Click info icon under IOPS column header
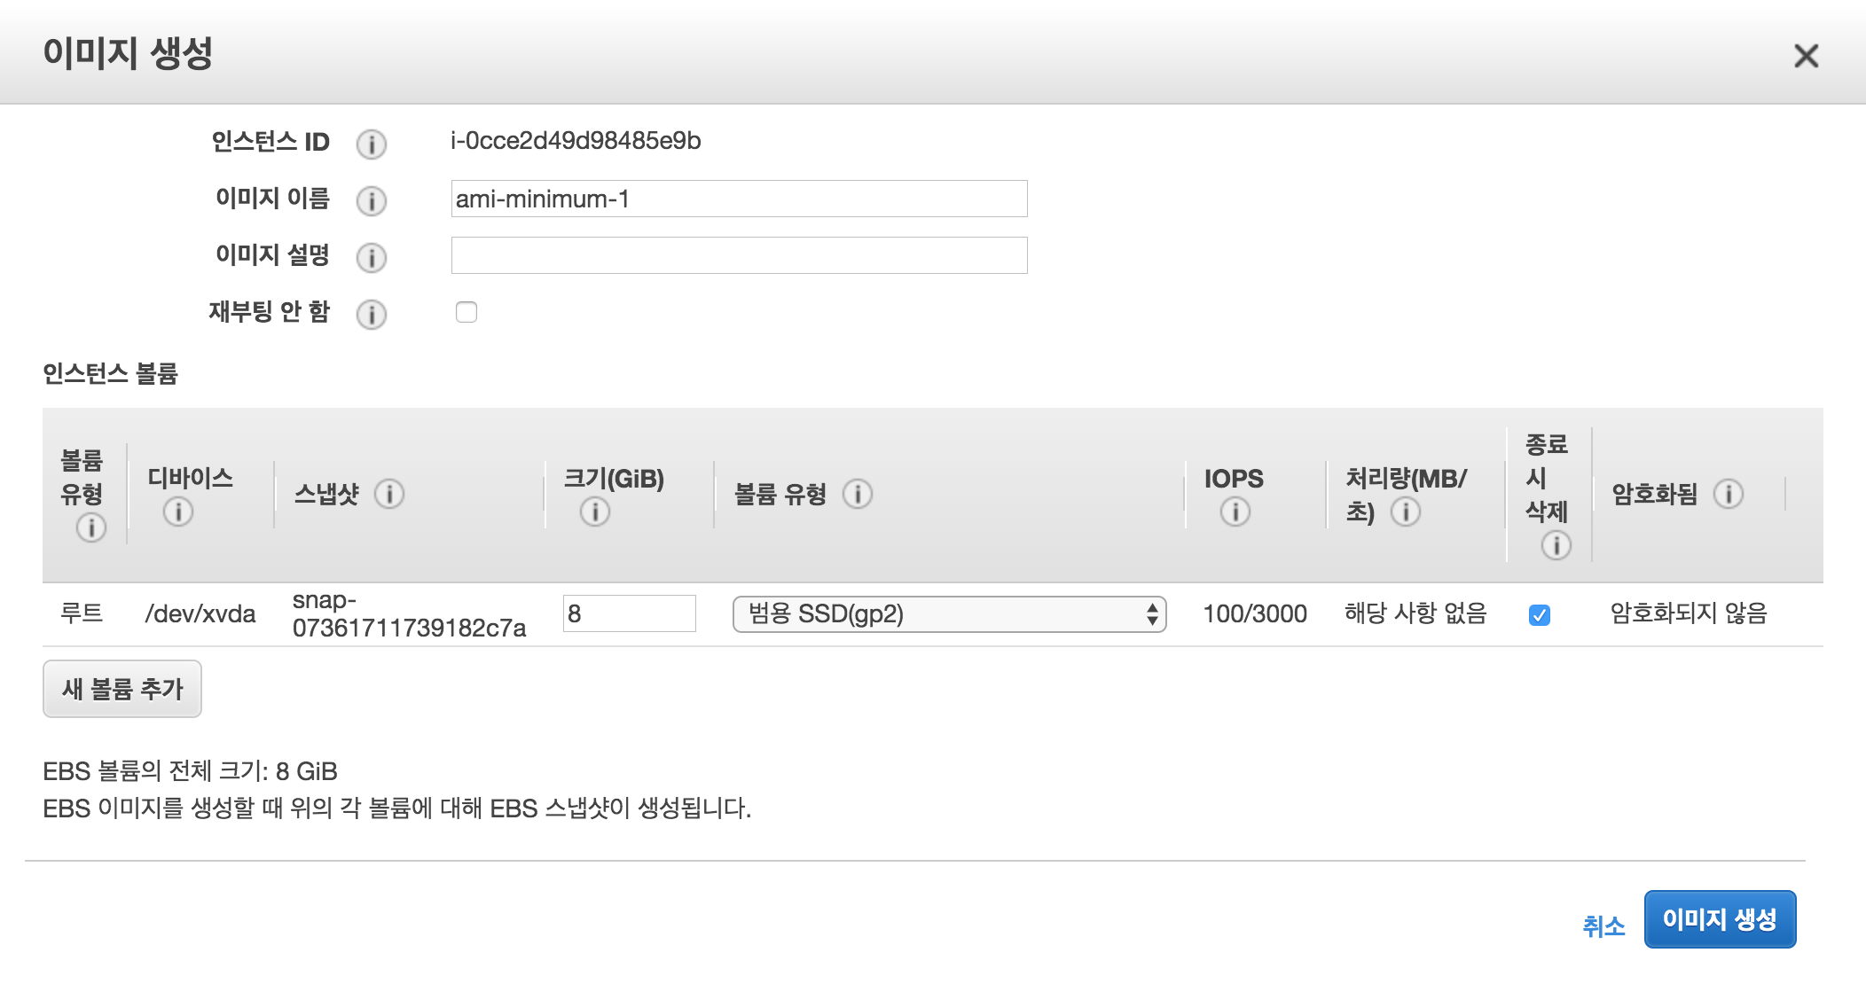Screen dimensions: 1866x984 tap(1235, 512)
